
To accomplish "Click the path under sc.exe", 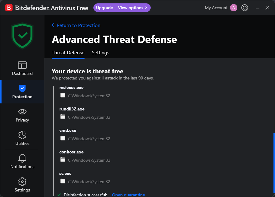I will tap(89, 182).
